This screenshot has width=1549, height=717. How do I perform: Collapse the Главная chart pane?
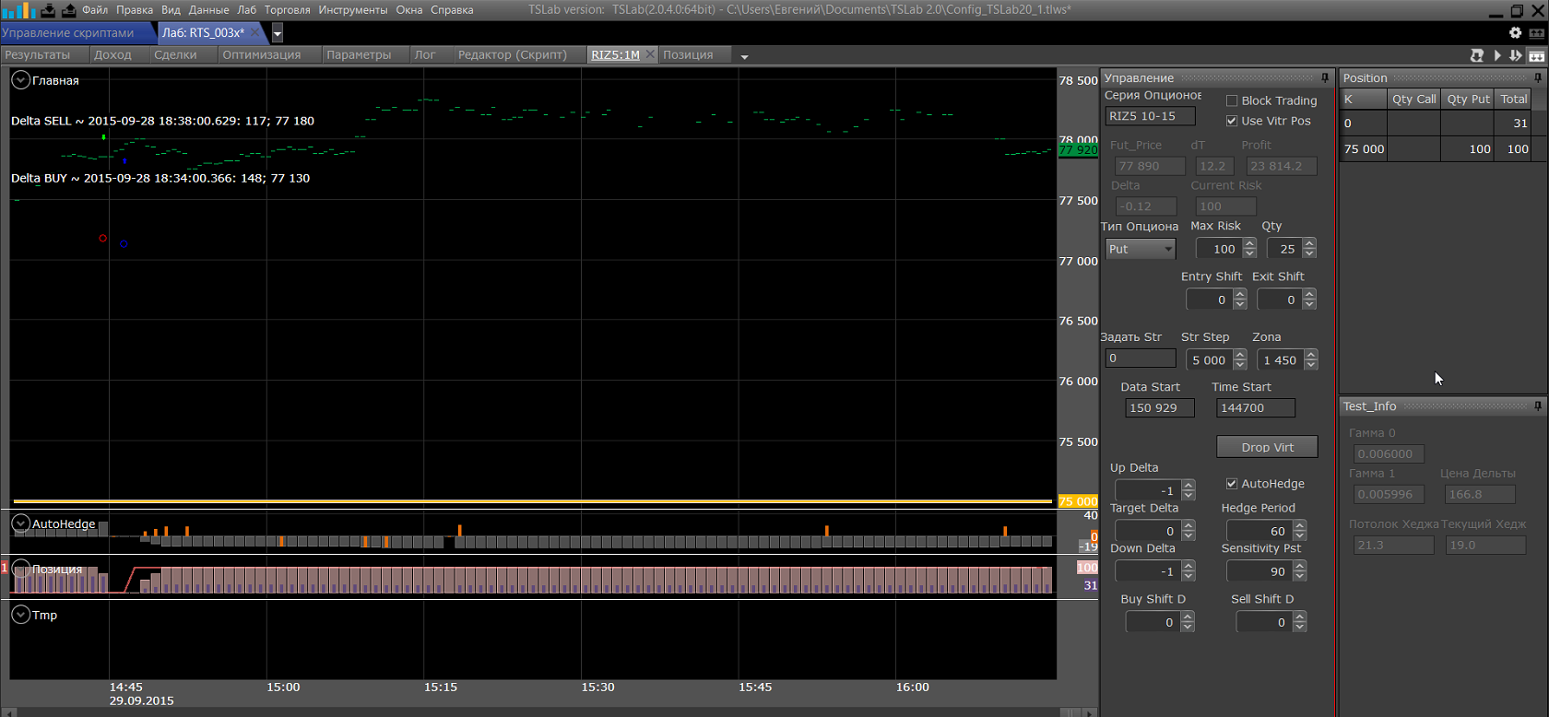click(x=20, y=80)
